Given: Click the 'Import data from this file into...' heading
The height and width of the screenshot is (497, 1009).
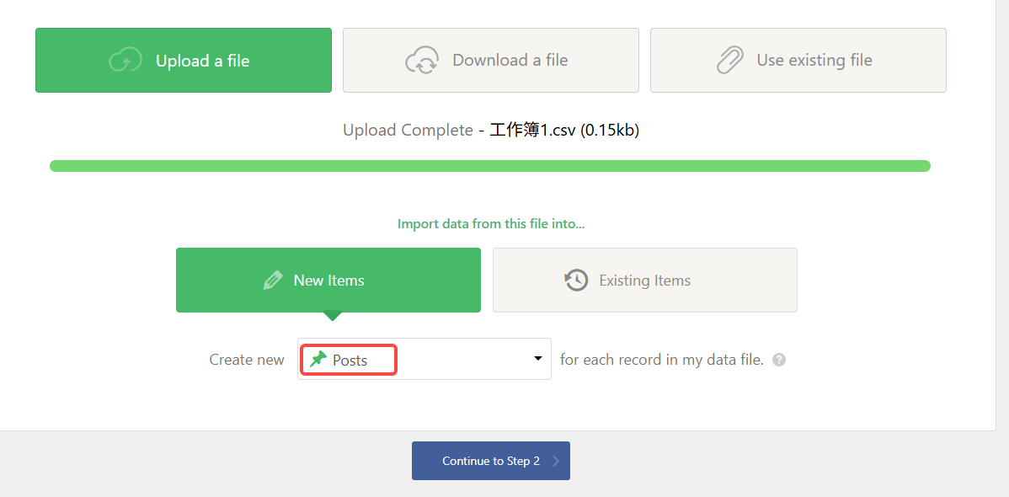Looking at the screenshot, I should coord(491,224).
